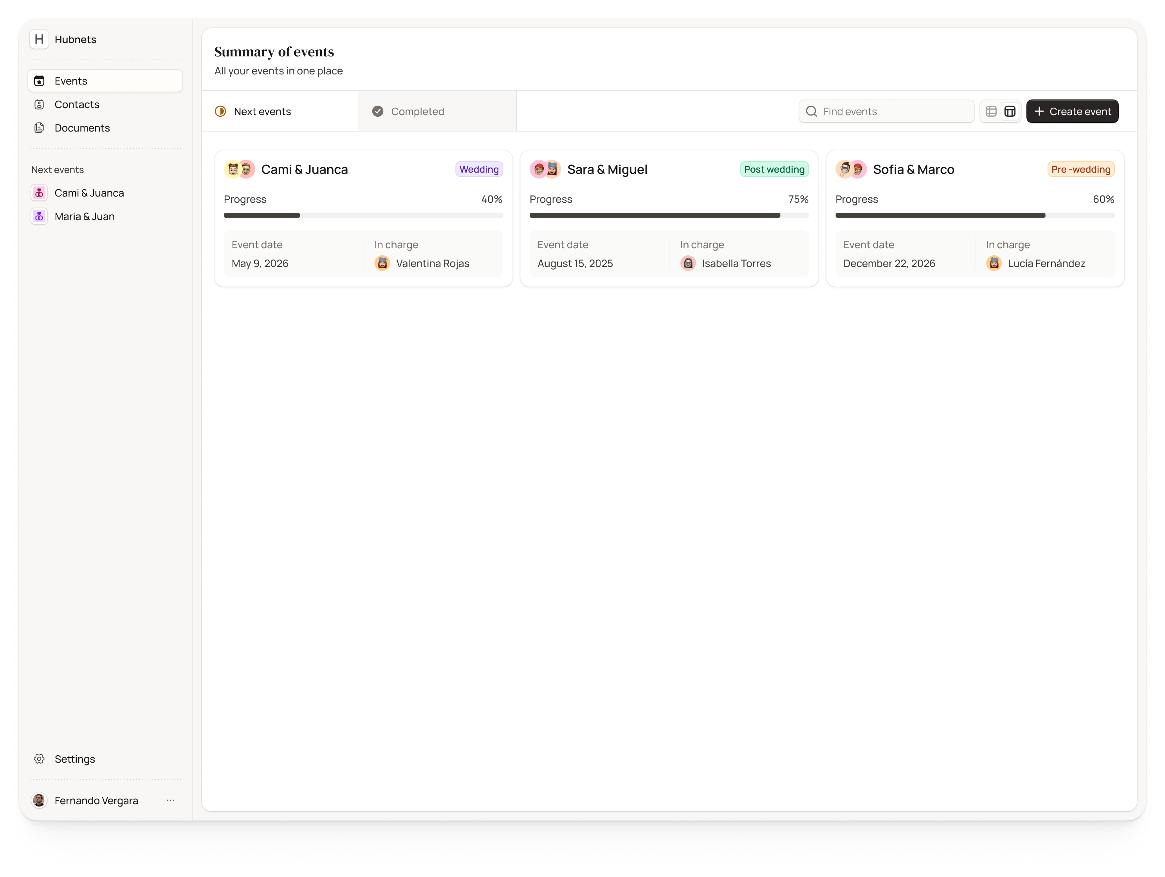
Task: Click the half-circle Next events tab icon
Action: click(221, 112)
